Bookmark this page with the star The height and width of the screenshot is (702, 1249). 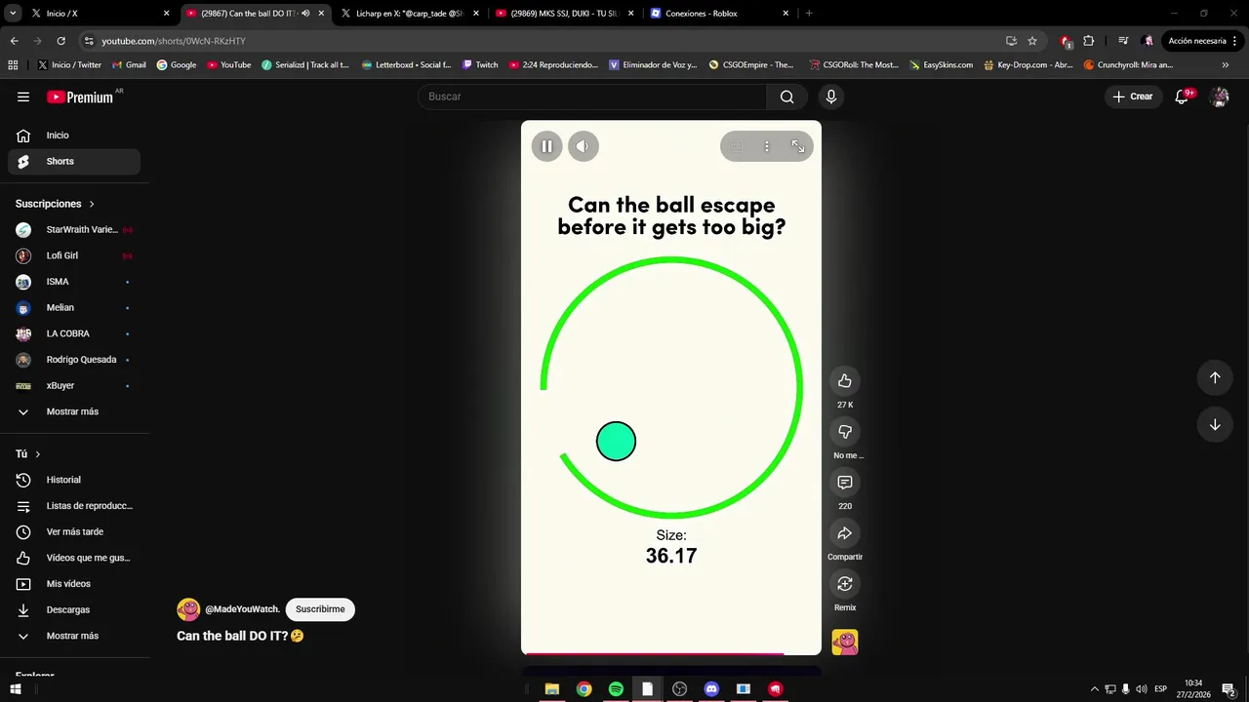point(1032,41)
